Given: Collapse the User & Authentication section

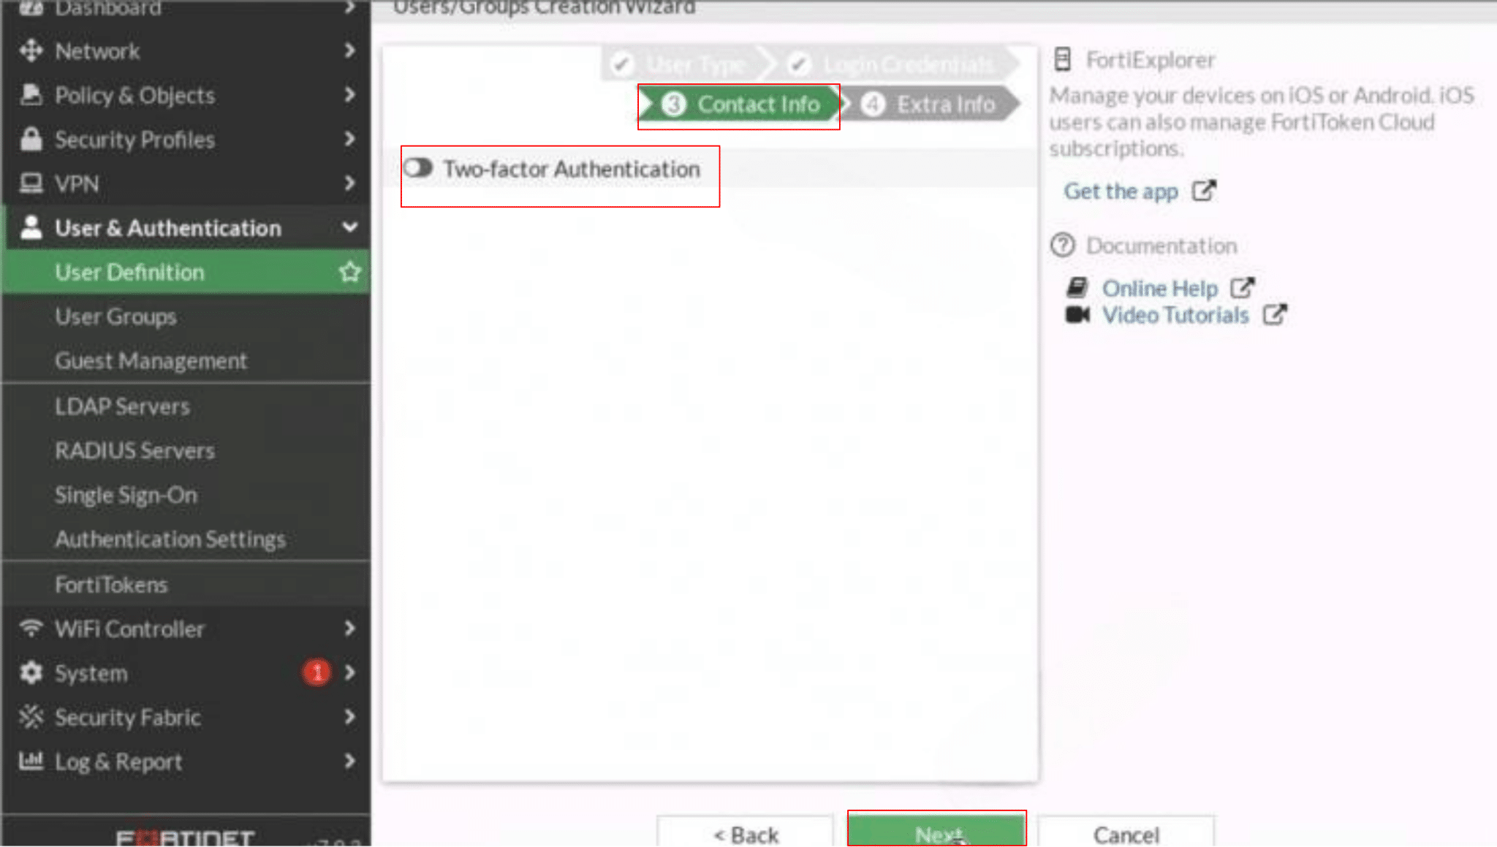Looking at the screenshot, I should [x=350, y=227].
